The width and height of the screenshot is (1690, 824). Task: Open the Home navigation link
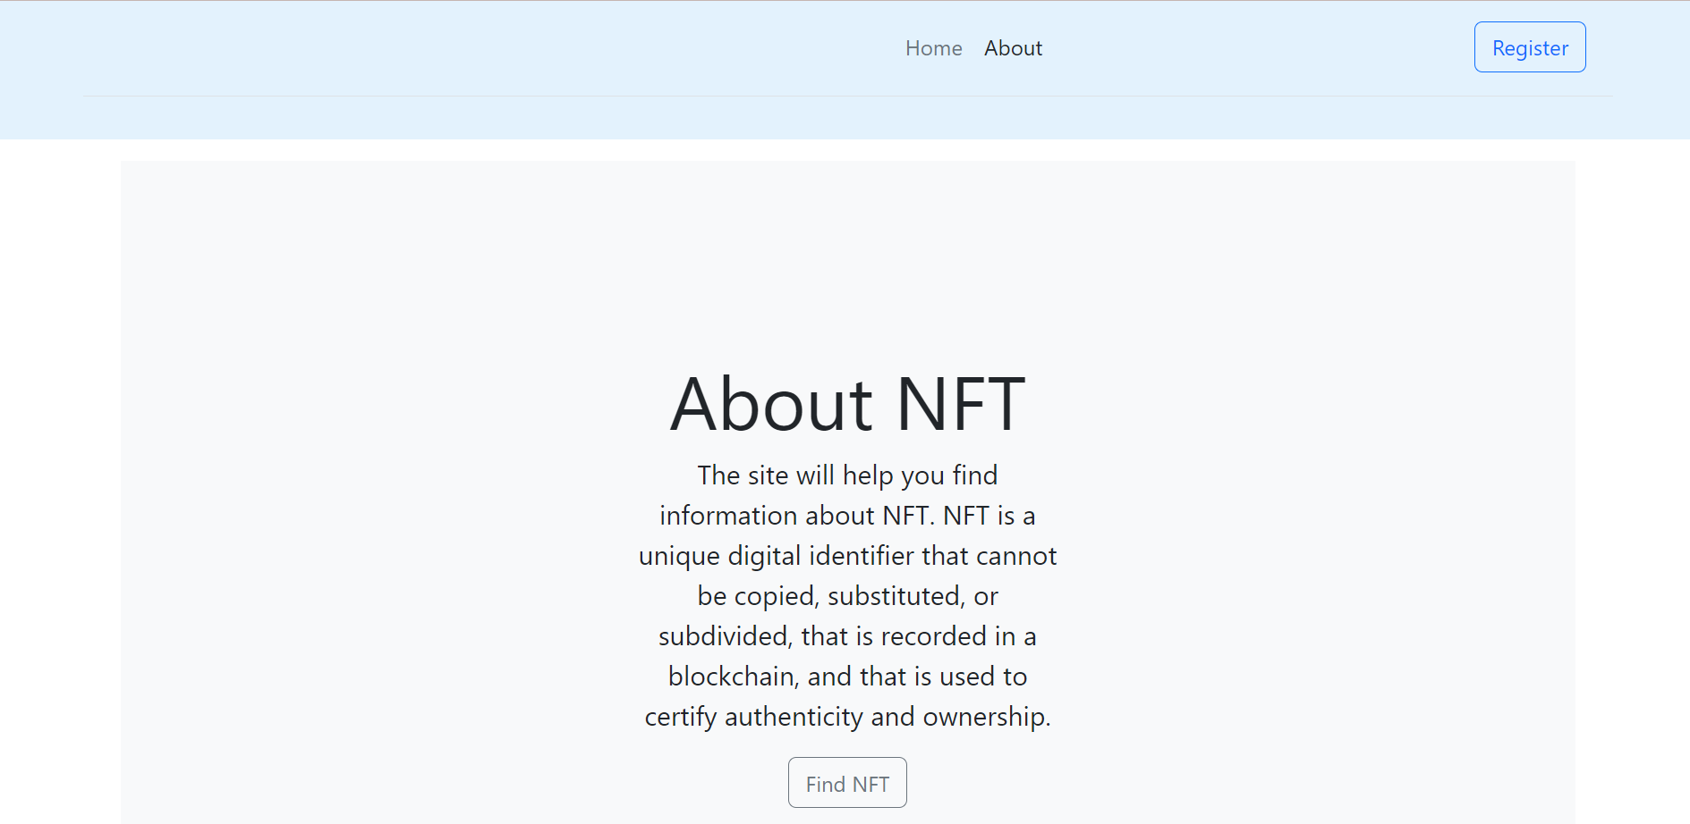(x=933, y=48)
